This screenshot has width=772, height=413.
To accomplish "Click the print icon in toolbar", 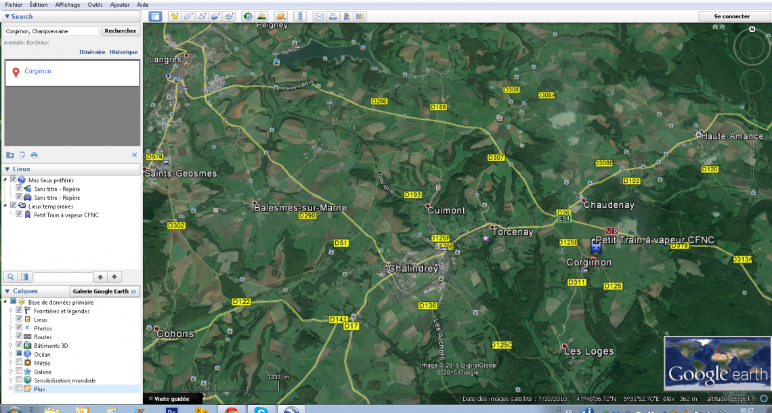I will 333,16.
